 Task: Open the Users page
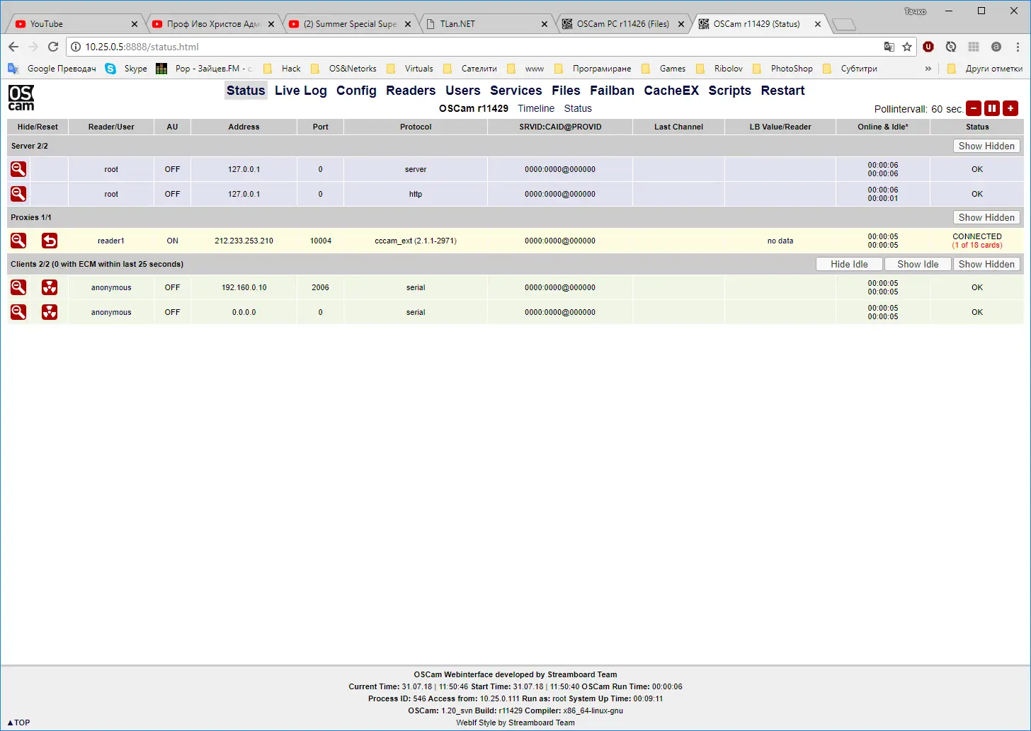tap(463, 91)
